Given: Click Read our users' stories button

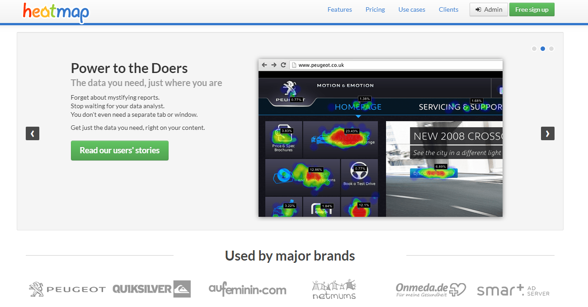Looking at the screenshot, I should 119,151.
